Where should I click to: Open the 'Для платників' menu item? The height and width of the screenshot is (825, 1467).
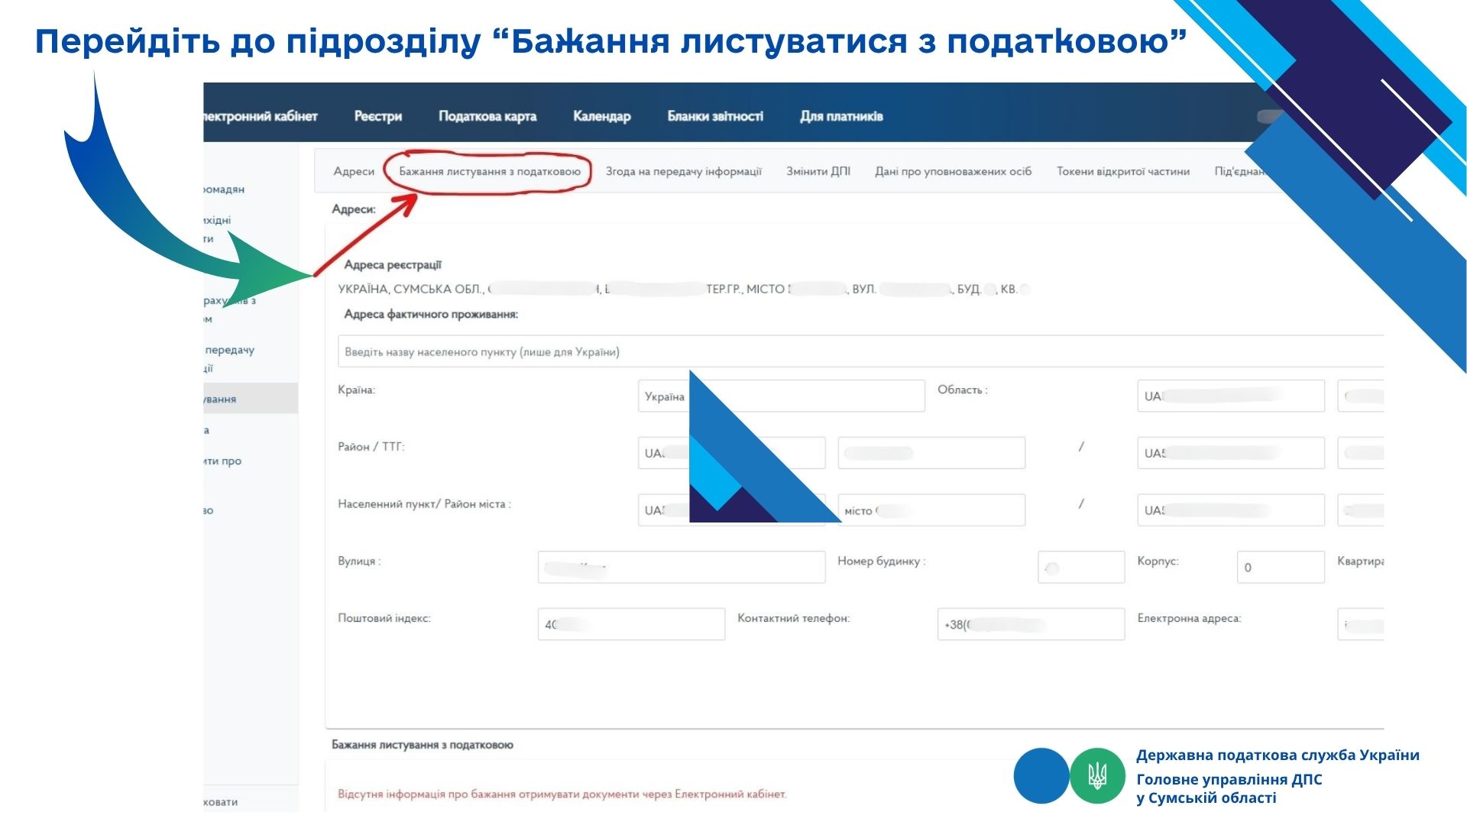point(840,116)
